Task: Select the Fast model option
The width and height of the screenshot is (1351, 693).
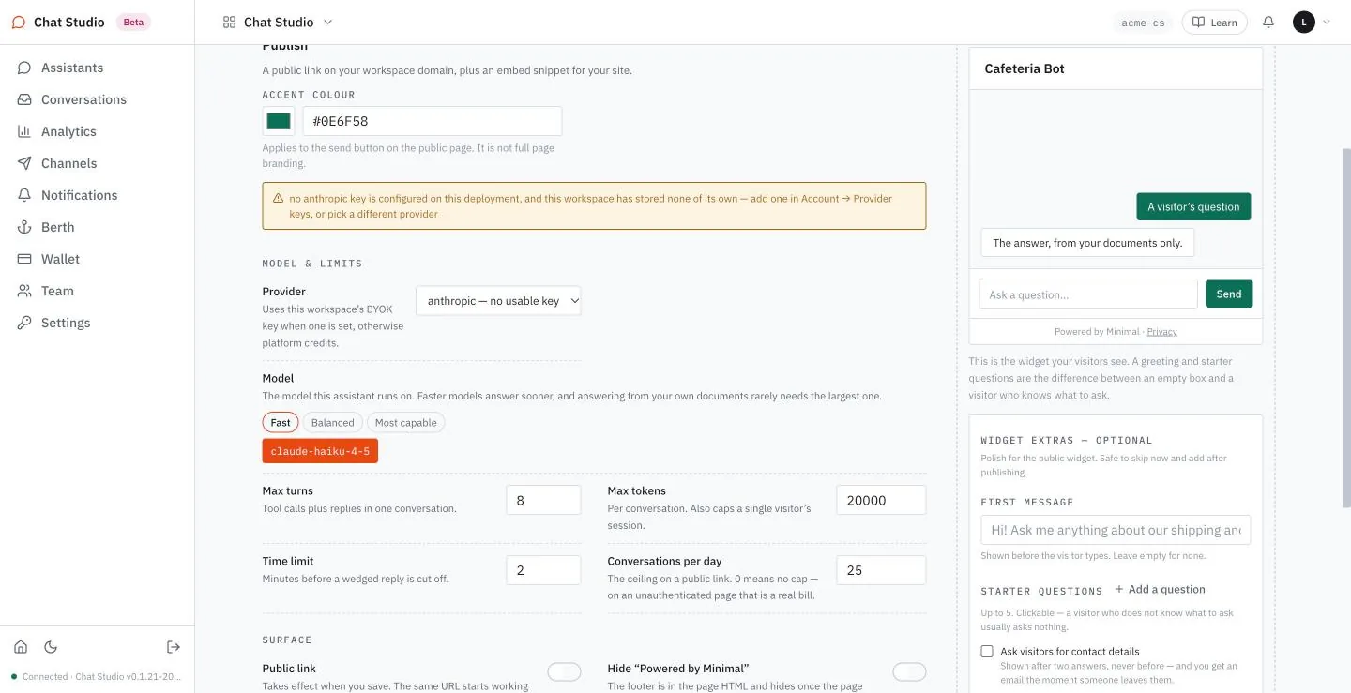Action: 281,423
